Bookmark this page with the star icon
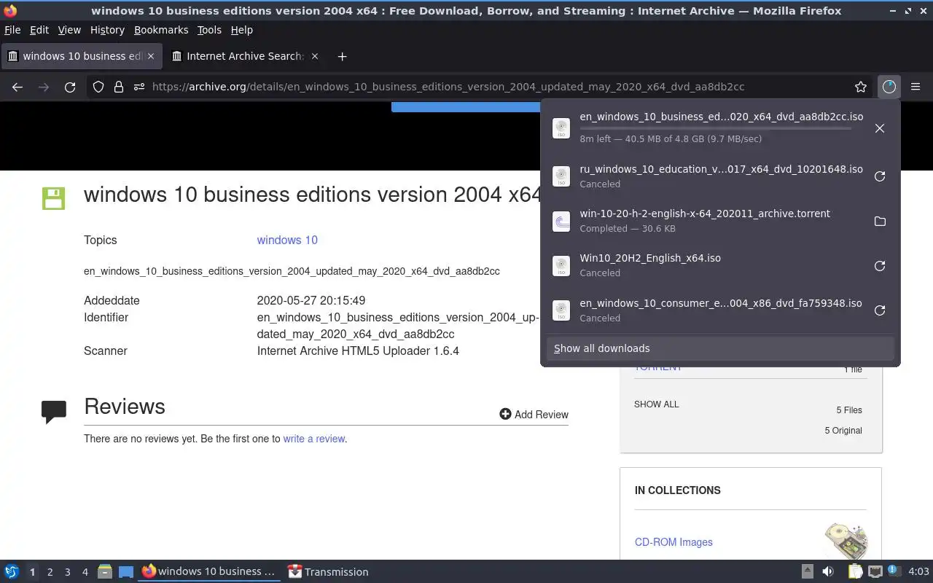Image resolution: width=933 pixels, height=583 pixels. coord(861,87)
